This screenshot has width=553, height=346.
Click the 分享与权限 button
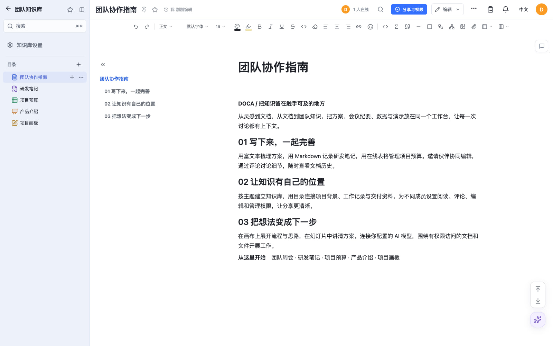pos(409,9)
